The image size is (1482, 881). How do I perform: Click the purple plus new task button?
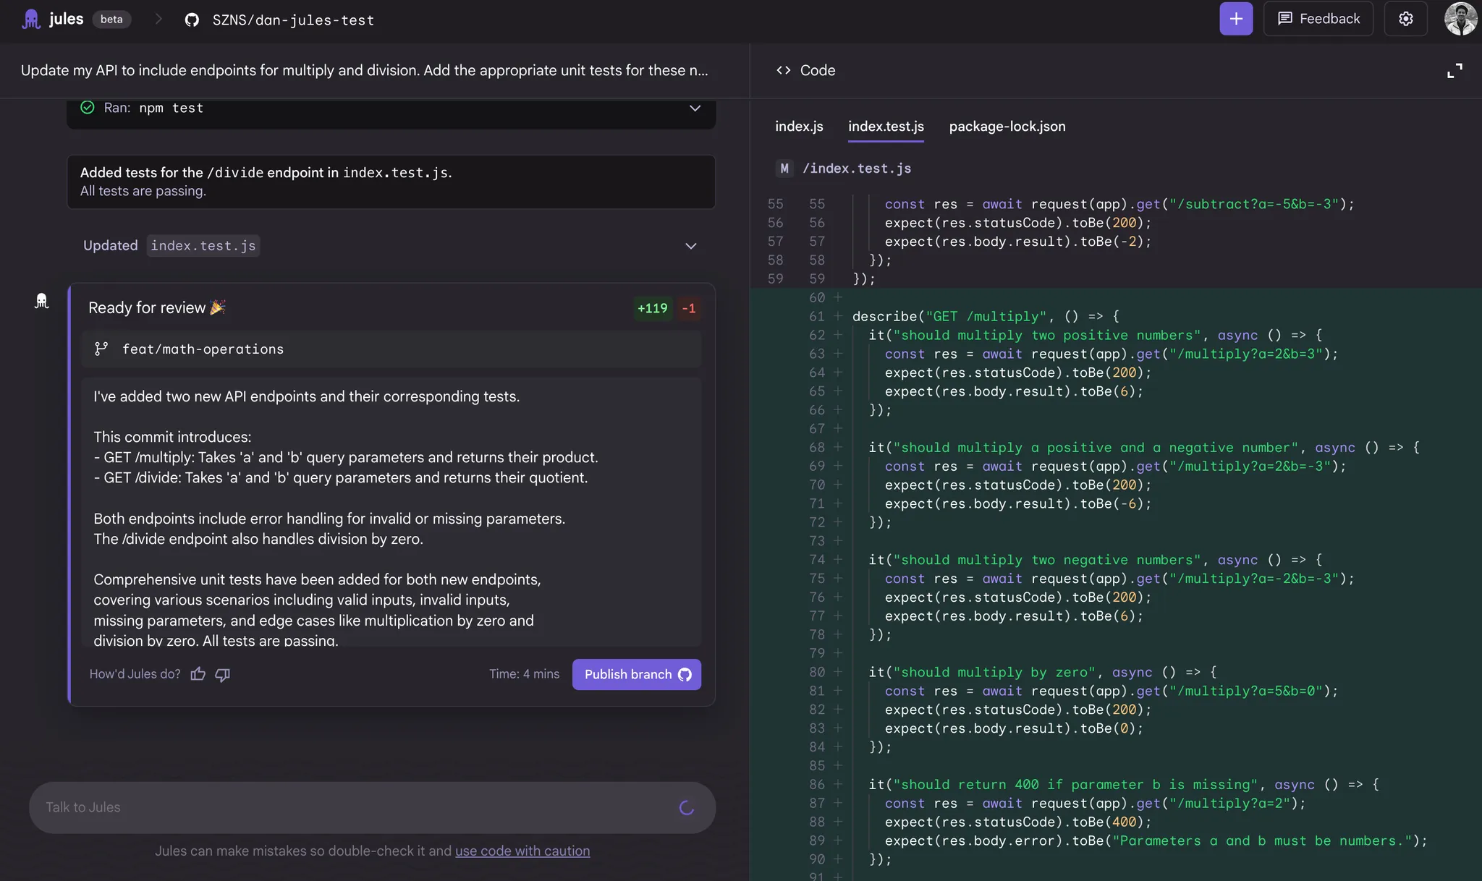point(1236,19)
